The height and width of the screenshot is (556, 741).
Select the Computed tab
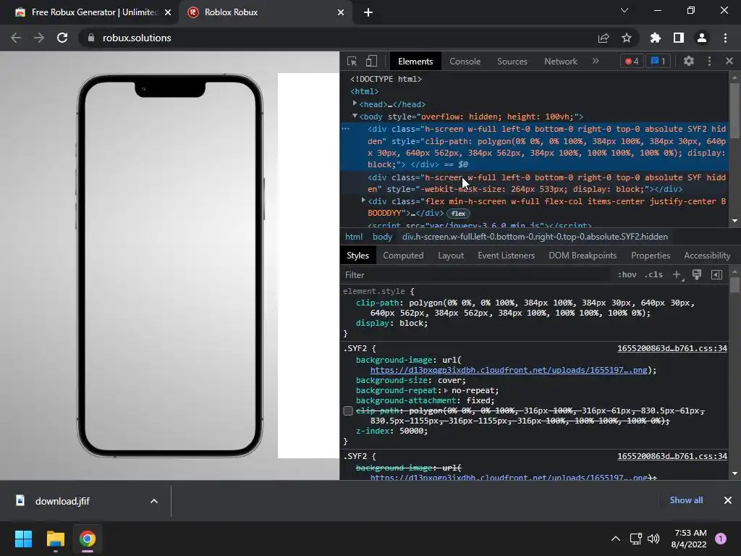tap(403, 256)
